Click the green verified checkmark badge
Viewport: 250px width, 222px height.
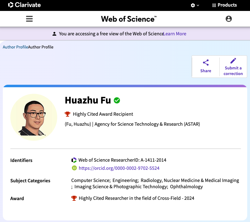(117, 100)
